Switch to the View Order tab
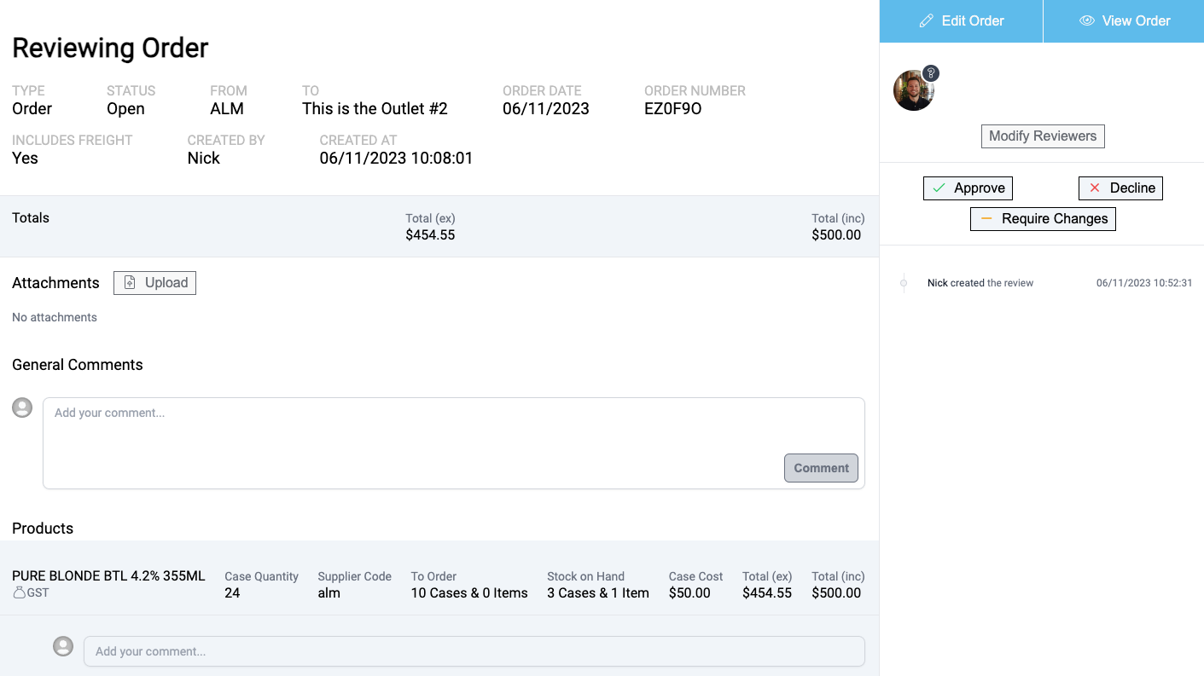1204x676 pixels. click(1125, 20)
